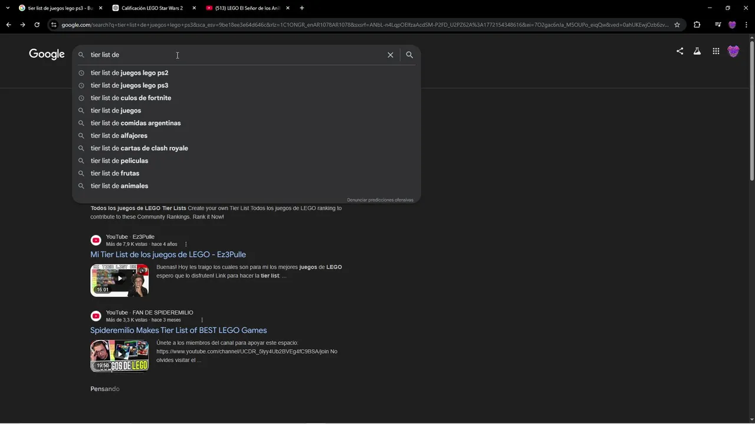Choose suggestion 'tier list de frutas'

[x=247, y=173]
